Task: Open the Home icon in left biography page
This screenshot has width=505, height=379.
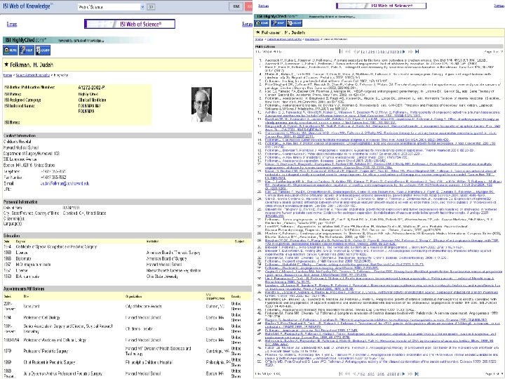Action: pyautogui.click(x=11, y=51)
